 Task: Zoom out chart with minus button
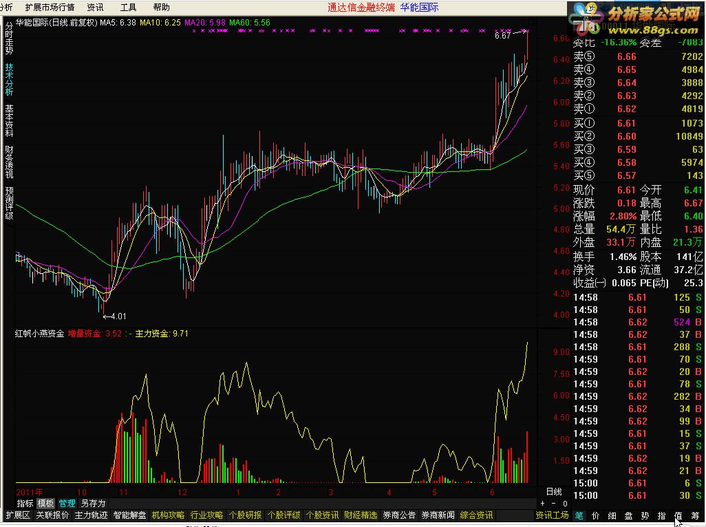click(553, 503)
